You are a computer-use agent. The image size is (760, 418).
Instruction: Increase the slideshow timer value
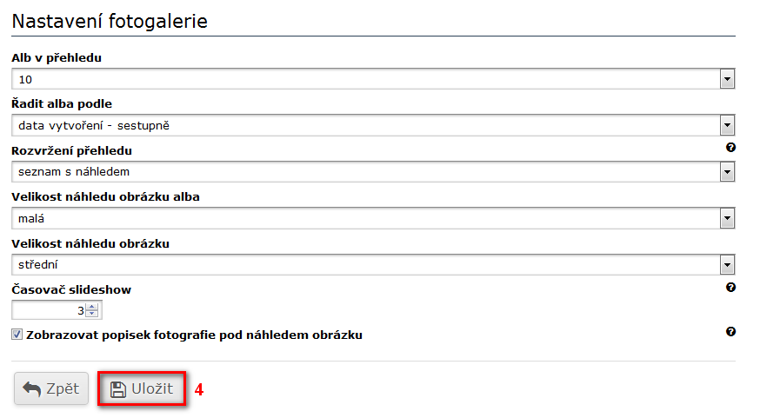(93, 306)
